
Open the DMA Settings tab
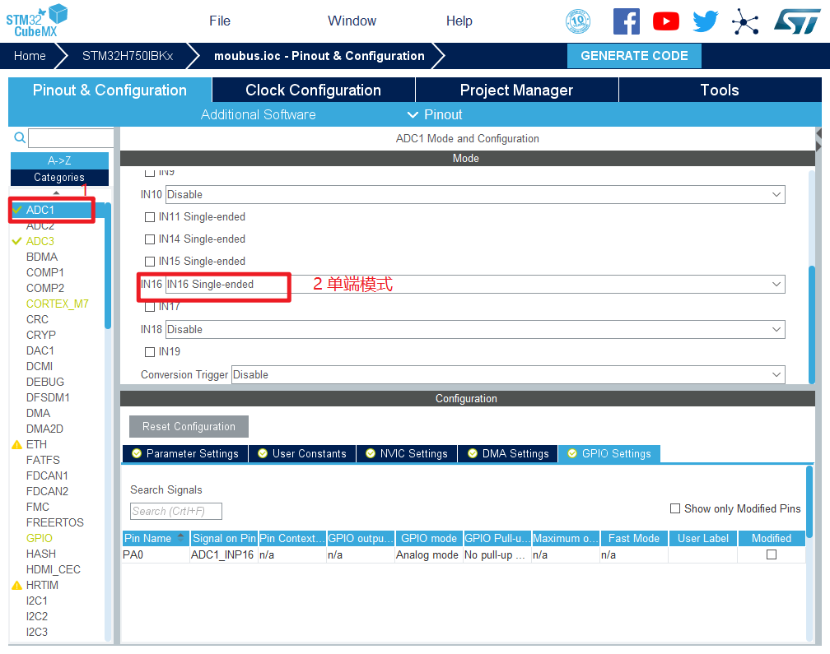(x=508, y=454)
